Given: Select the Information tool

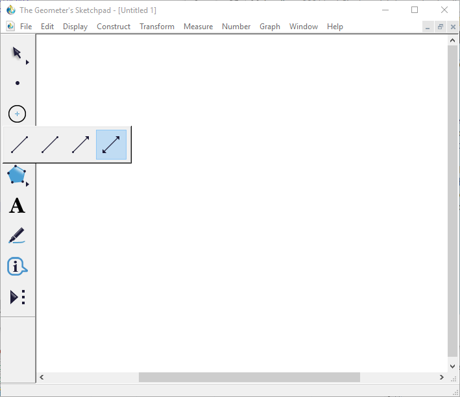Looking at the screenshot, I should coord(17,267).
